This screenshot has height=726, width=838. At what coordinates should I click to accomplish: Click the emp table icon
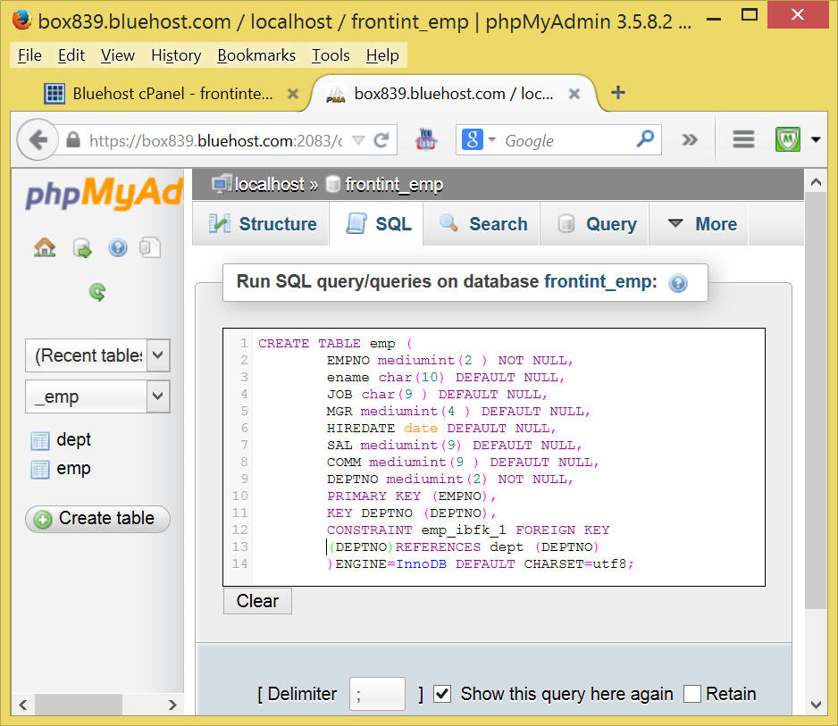[40, 470]
